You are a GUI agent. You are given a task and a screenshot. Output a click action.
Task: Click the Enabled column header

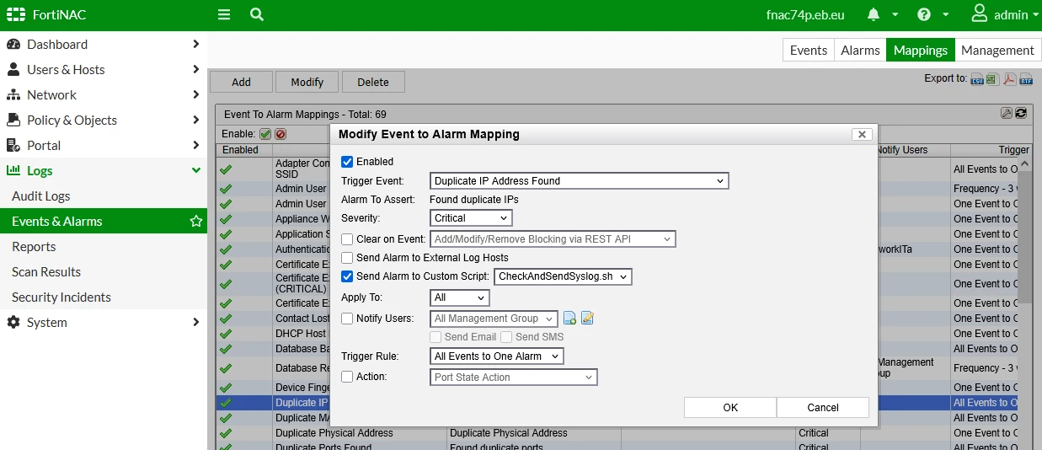(241, 150)
